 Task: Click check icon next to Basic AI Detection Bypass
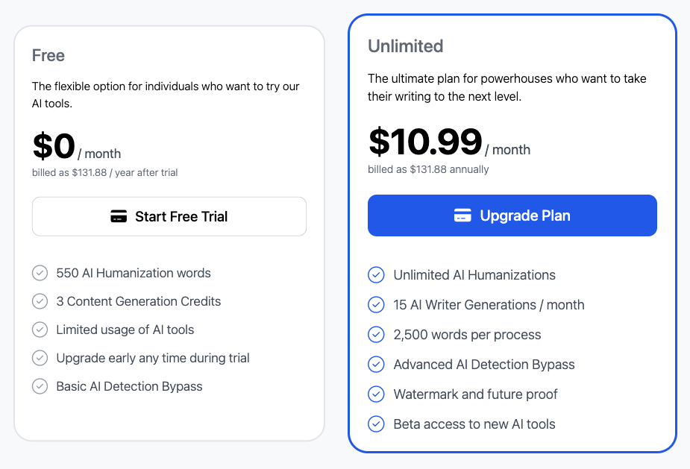coord(40,386)
